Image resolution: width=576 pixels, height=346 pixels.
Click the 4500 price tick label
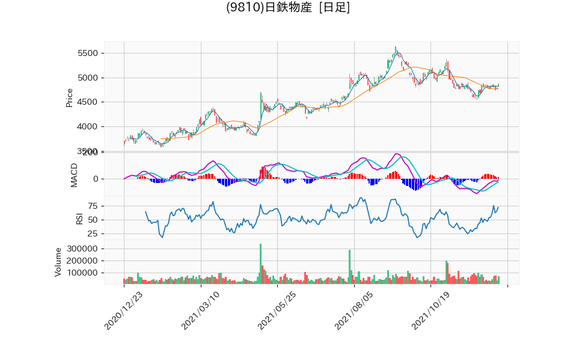(x=88, y=102)
